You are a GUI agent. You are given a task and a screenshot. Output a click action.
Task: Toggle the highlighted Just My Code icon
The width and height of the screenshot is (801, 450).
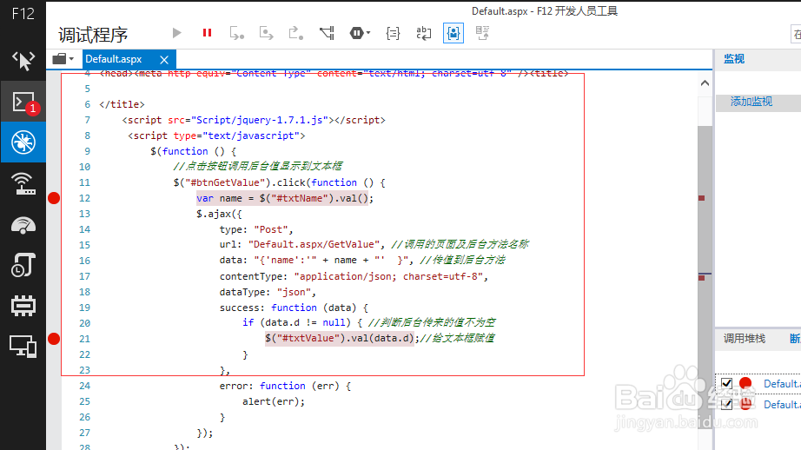click(x=453, y=33)
